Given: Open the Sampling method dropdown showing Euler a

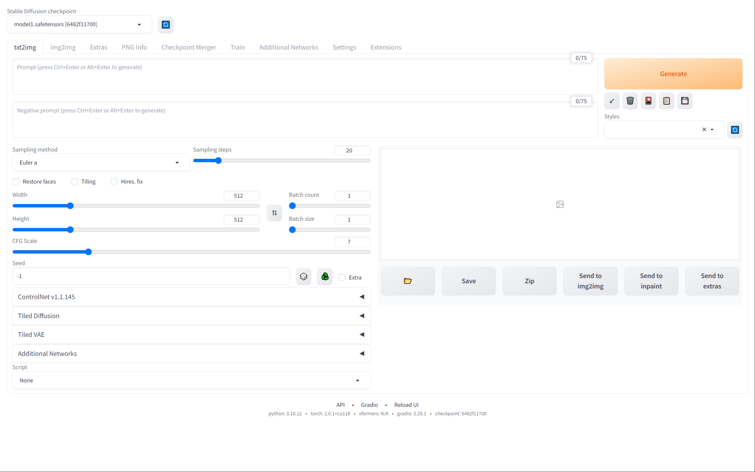Looking at the screenshot, I should point(101,163).
